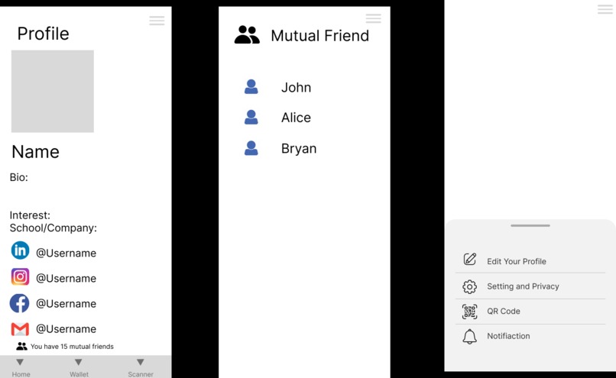
Task: Switch to the Scanner tab label
Action: pyautogui.click(x=141, y=374)
